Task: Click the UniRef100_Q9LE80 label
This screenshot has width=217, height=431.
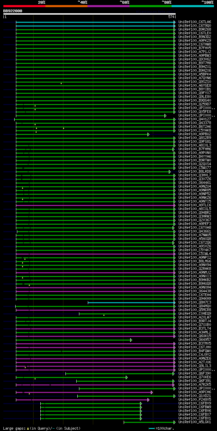Action: [195, 97]
